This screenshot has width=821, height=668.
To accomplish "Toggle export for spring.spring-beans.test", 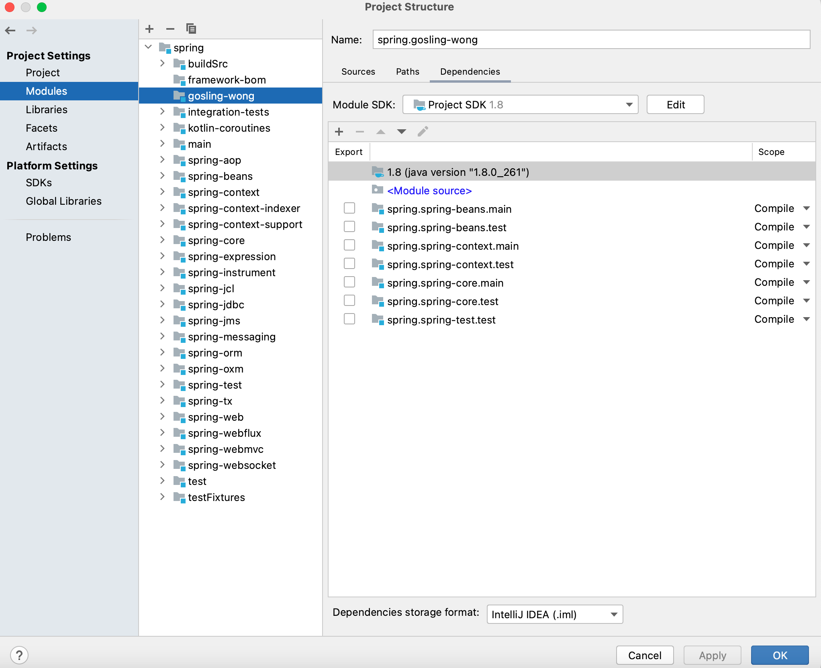I will tap(349, 226).
